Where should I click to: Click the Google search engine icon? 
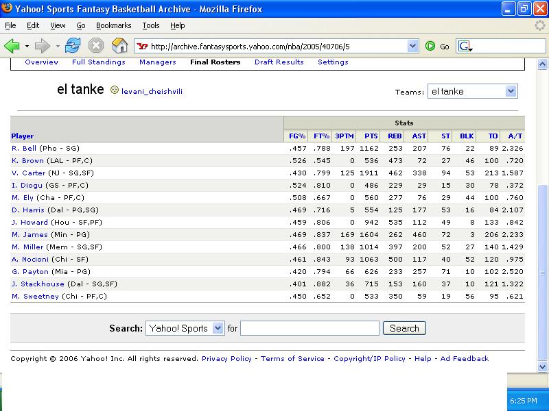pyautogui.click(x=465, y=46)
